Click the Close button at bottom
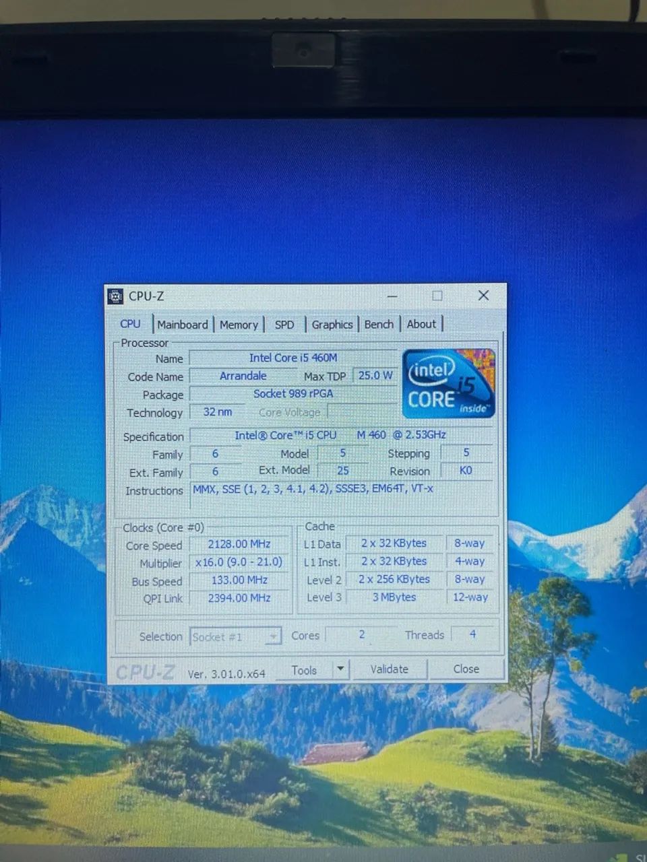Viewport: 647px width, 862px height. coord(466,669)
